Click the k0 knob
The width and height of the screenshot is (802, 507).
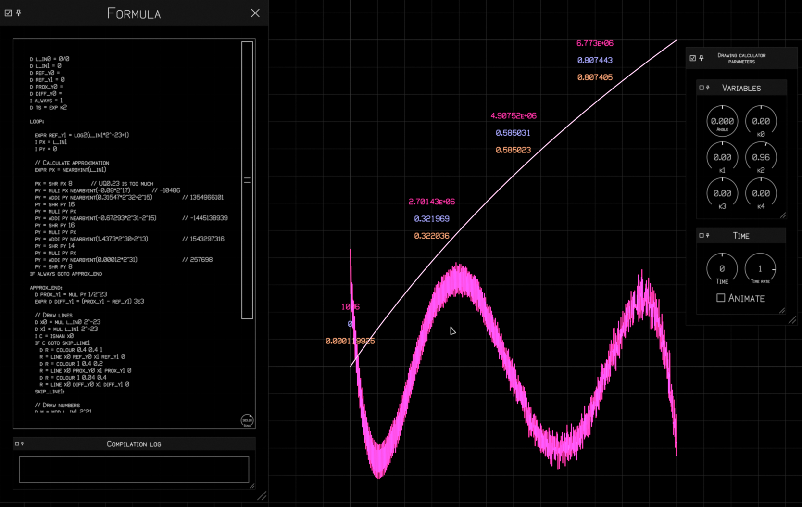coord(761,121)
